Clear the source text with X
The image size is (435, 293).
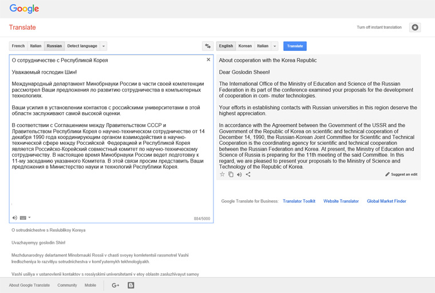coord(208,60)
